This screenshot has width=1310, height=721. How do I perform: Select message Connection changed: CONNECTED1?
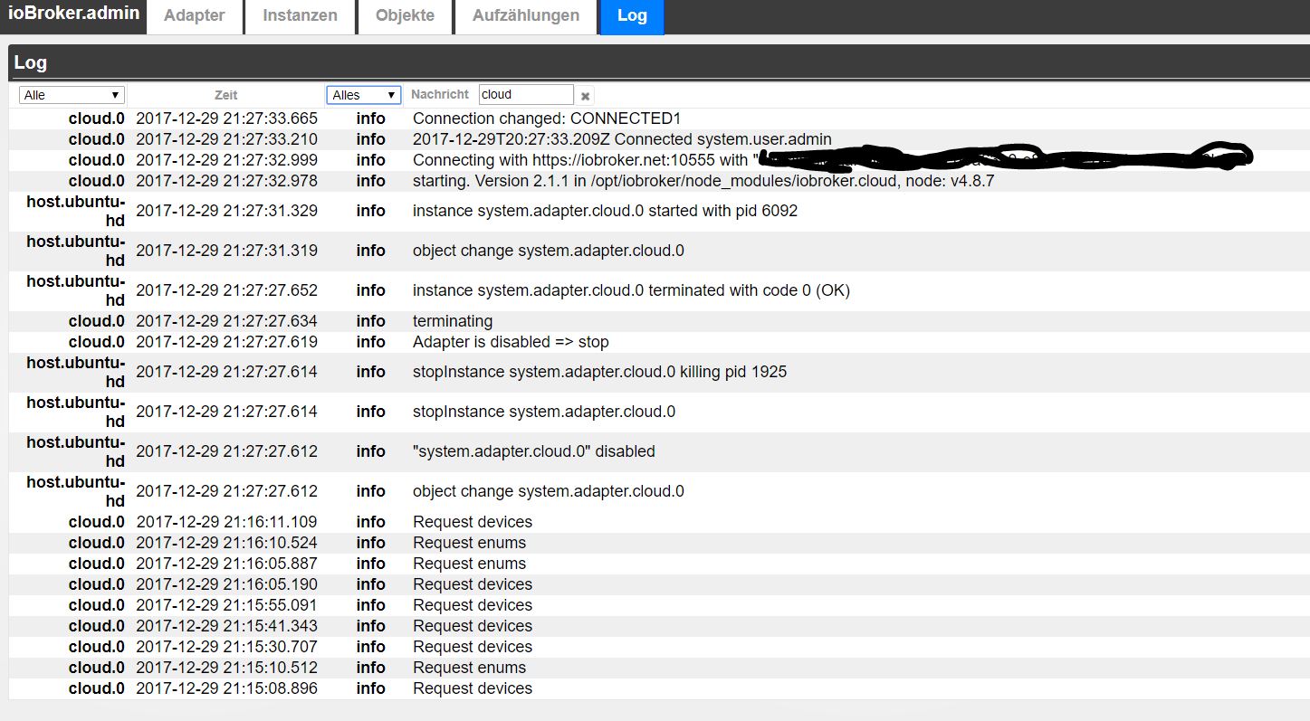tap(547, 119)
